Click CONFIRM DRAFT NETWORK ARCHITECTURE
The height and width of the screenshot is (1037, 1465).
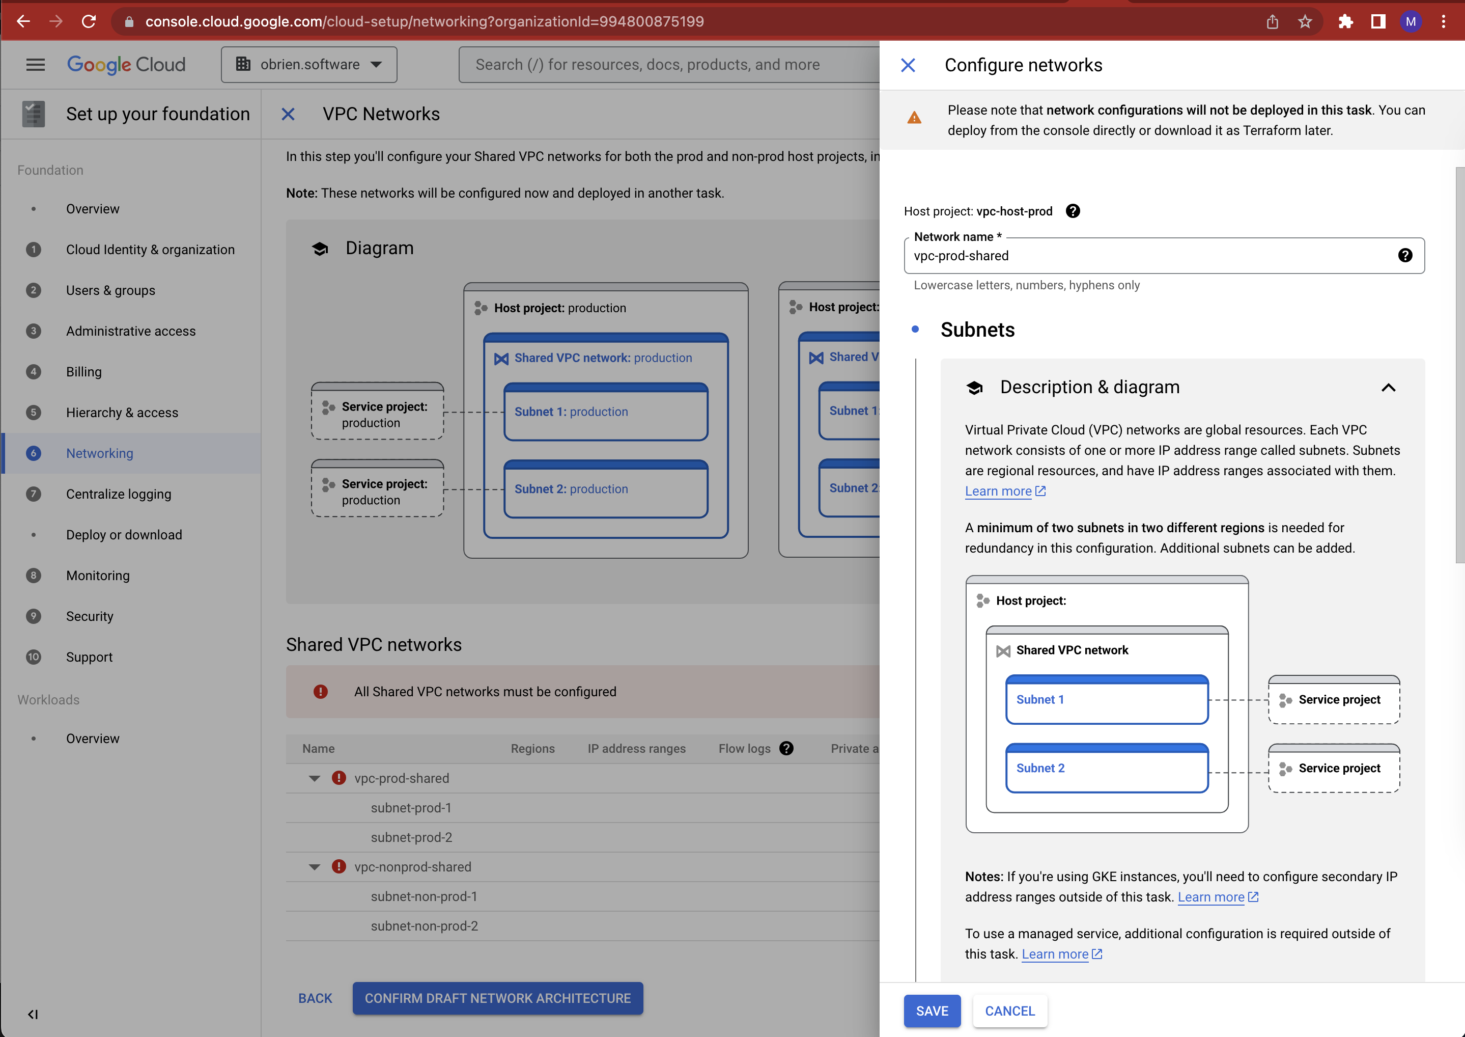click(x=498, y=998)
